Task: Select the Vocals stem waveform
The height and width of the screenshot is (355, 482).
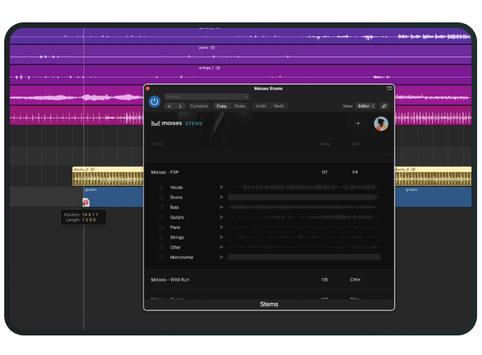Action: click(304, 187)
